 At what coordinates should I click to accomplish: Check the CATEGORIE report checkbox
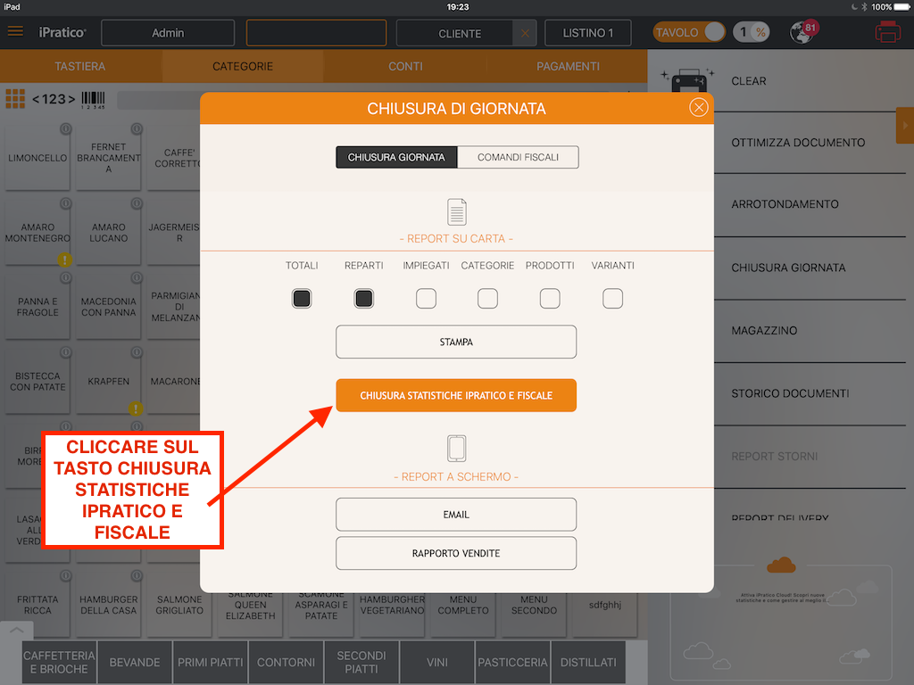487,299
